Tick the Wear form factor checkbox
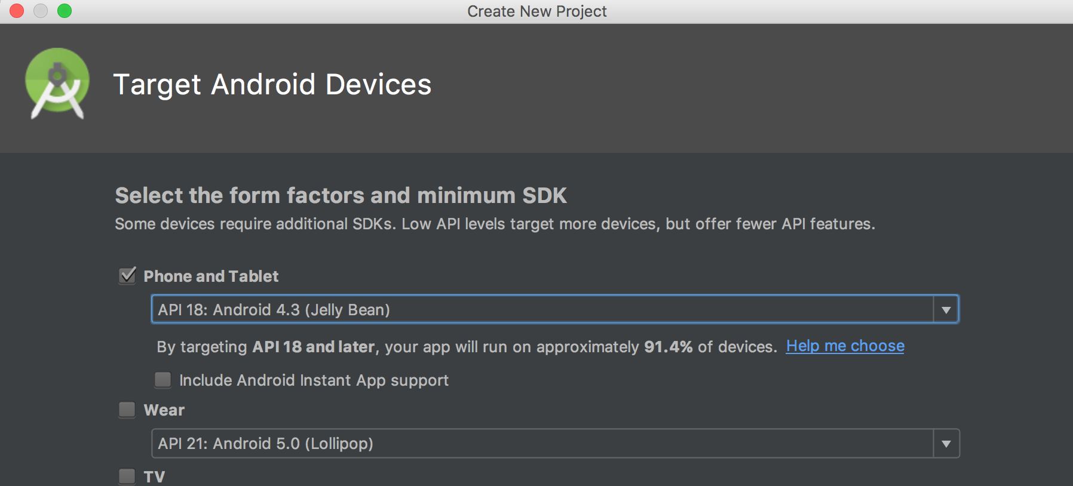 127,410
